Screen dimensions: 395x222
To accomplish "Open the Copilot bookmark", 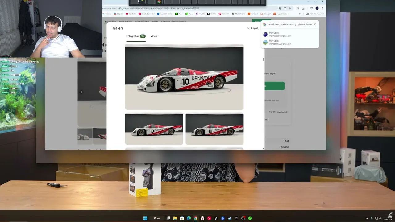I will pos(118,14).
